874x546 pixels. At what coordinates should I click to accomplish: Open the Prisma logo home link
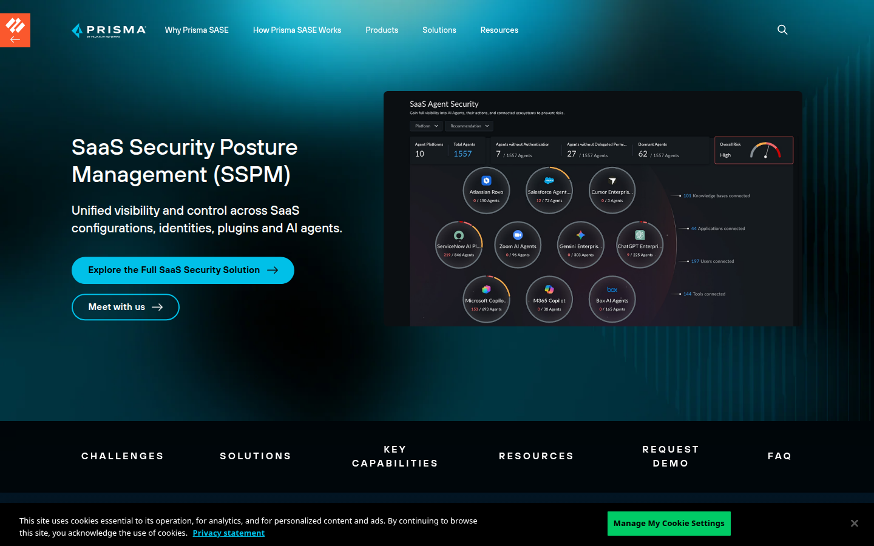click(109, 30)
